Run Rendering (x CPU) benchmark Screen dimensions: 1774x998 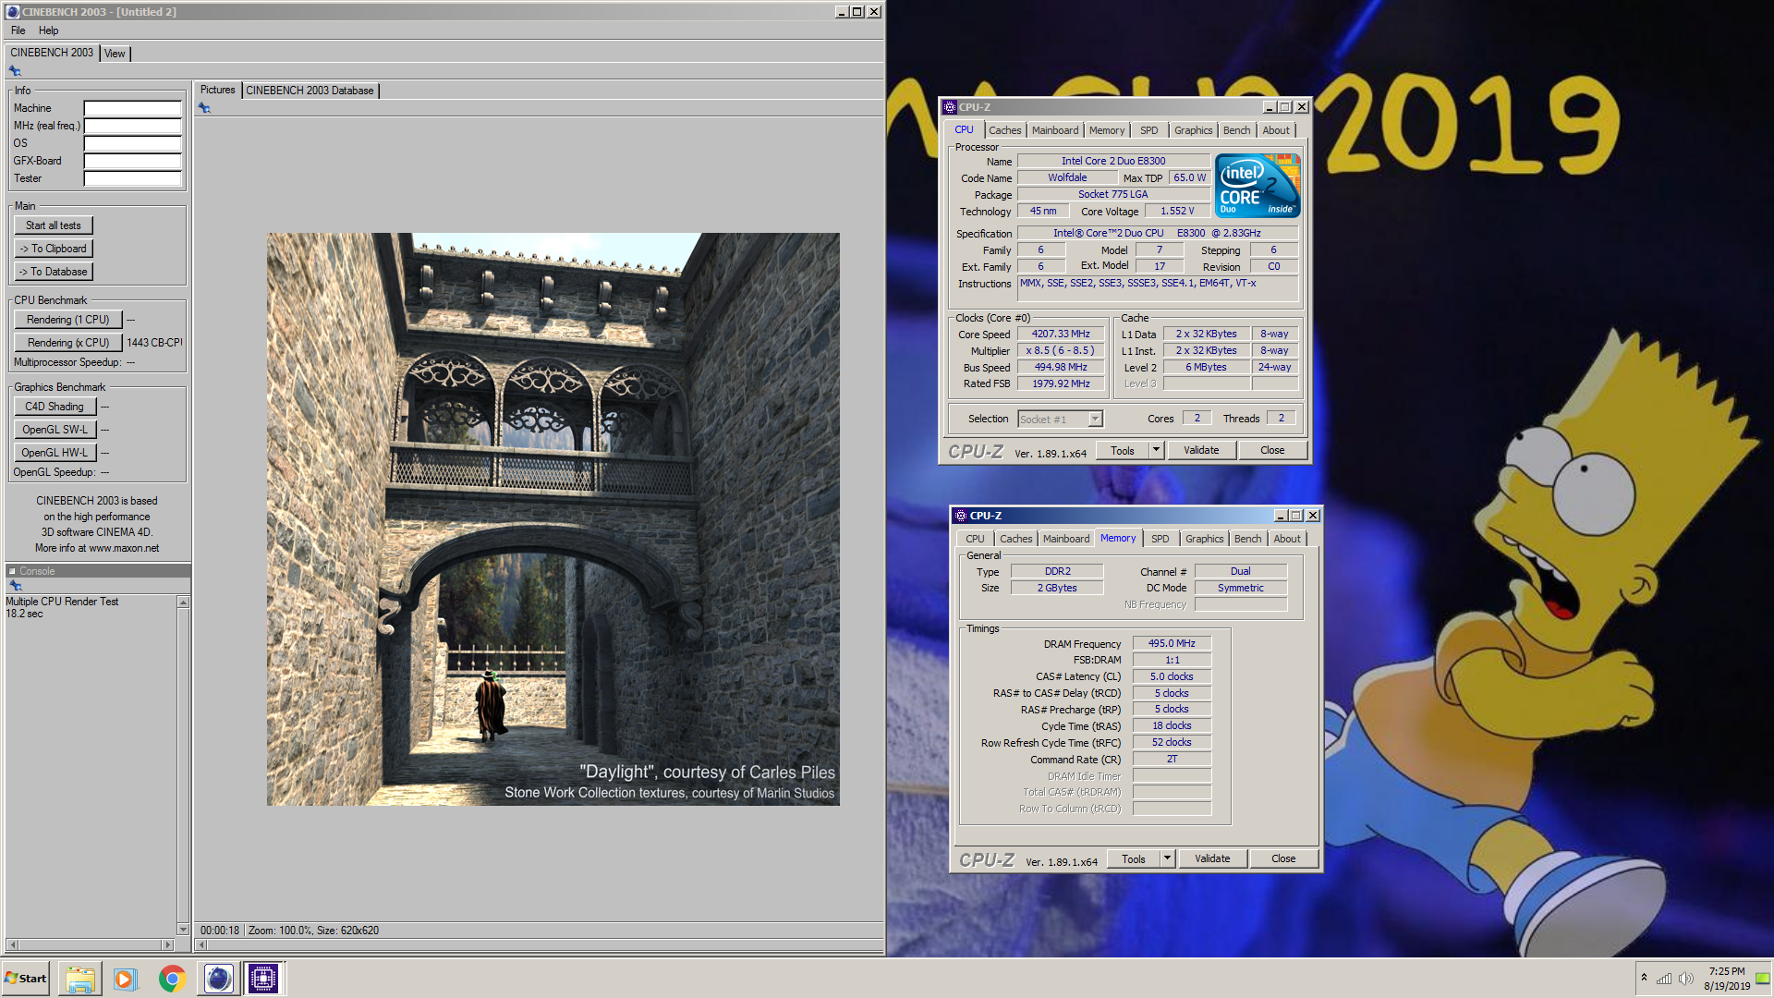tap(68, 343)
